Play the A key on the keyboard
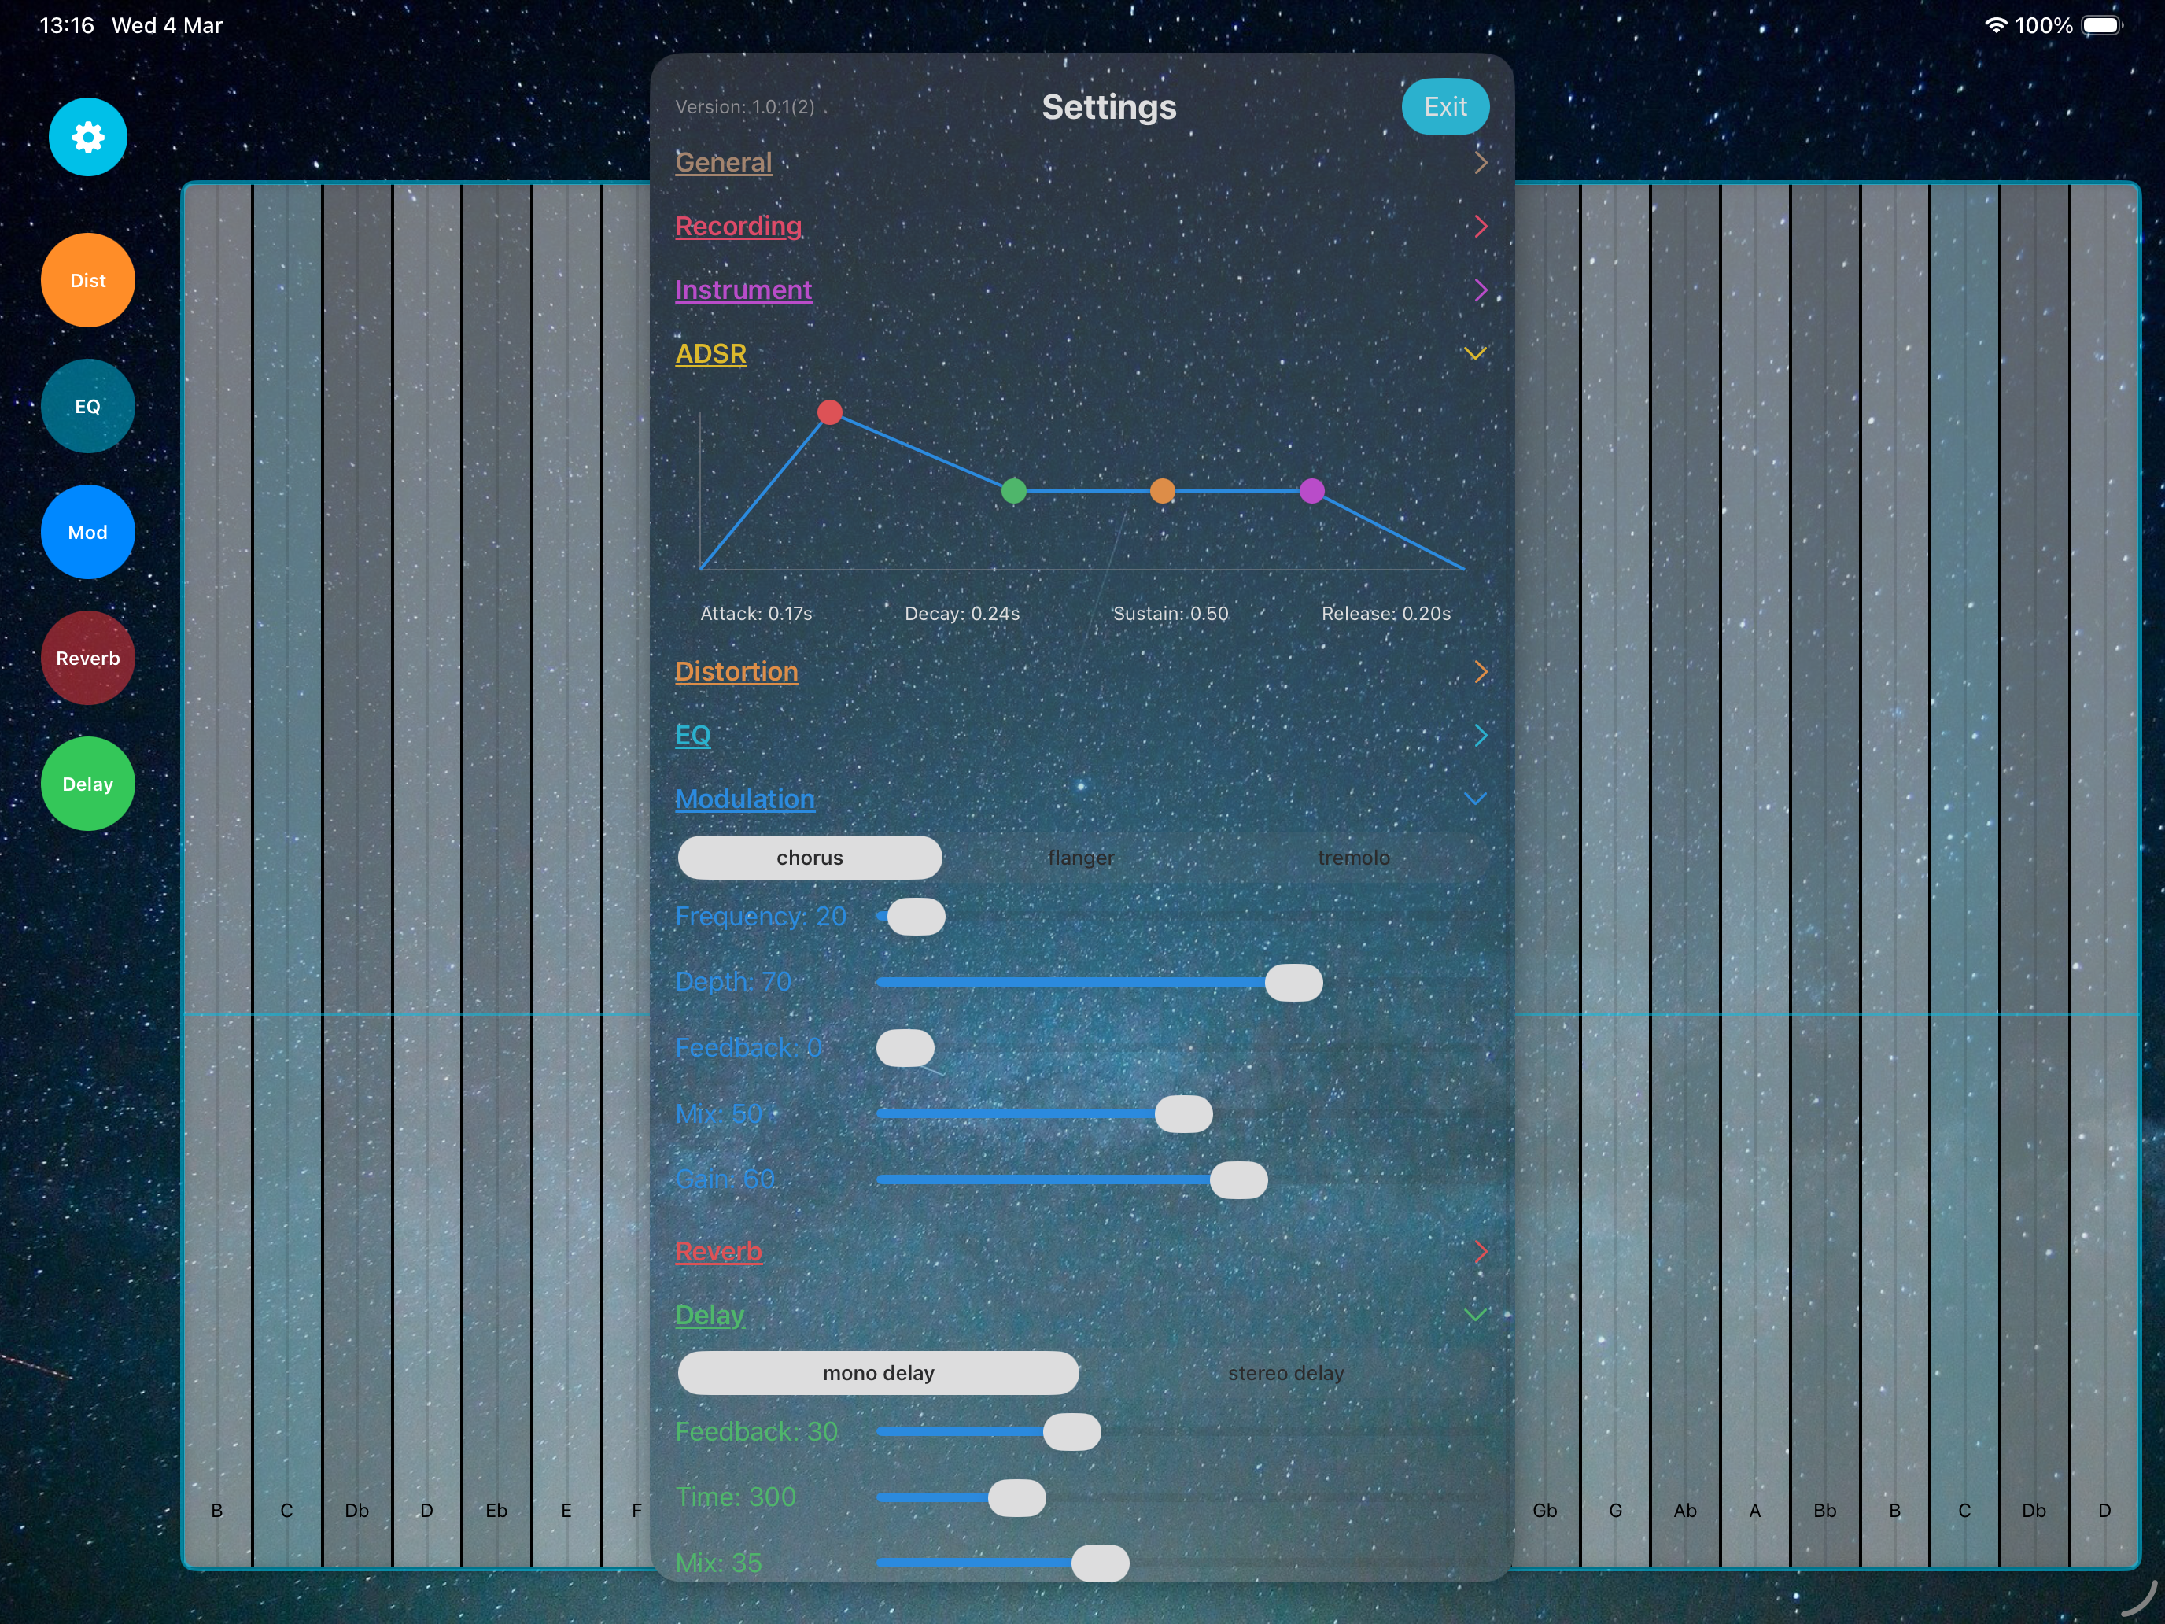The height and width of the screenshot is (1624, 2165). click(1755, 875)
